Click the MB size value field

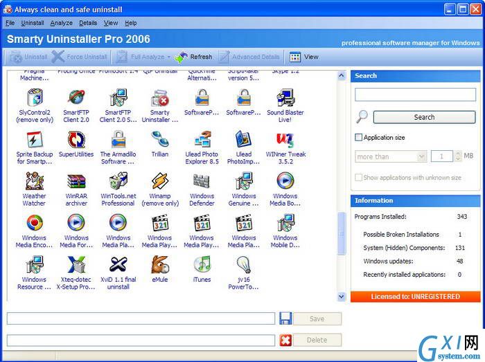[x=442, y=156]
